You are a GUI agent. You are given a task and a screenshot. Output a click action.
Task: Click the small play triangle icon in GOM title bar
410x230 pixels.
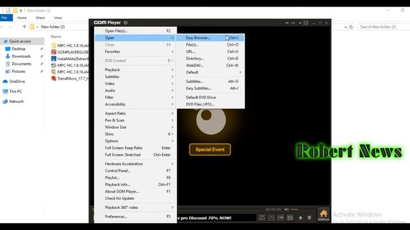[x=300, y=23]
